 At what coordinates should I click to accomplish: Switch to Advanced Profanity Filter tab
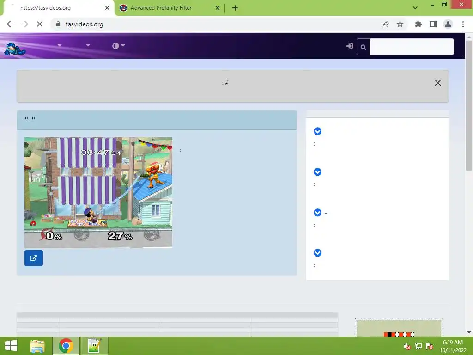click(169, 8)
